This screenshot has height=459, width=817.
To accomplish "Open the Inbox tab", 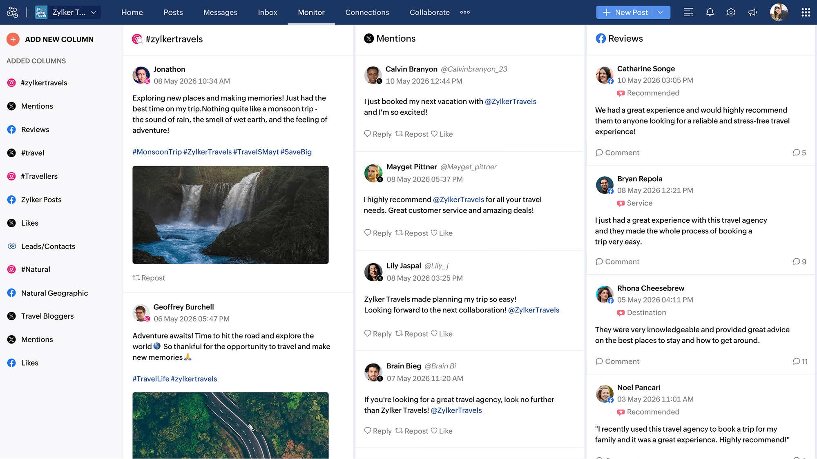I will 268,12.
